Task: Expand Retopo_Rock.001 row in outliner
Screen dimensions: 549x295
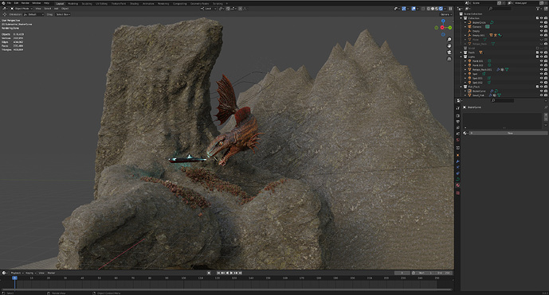Action: [x=465, y=69]
